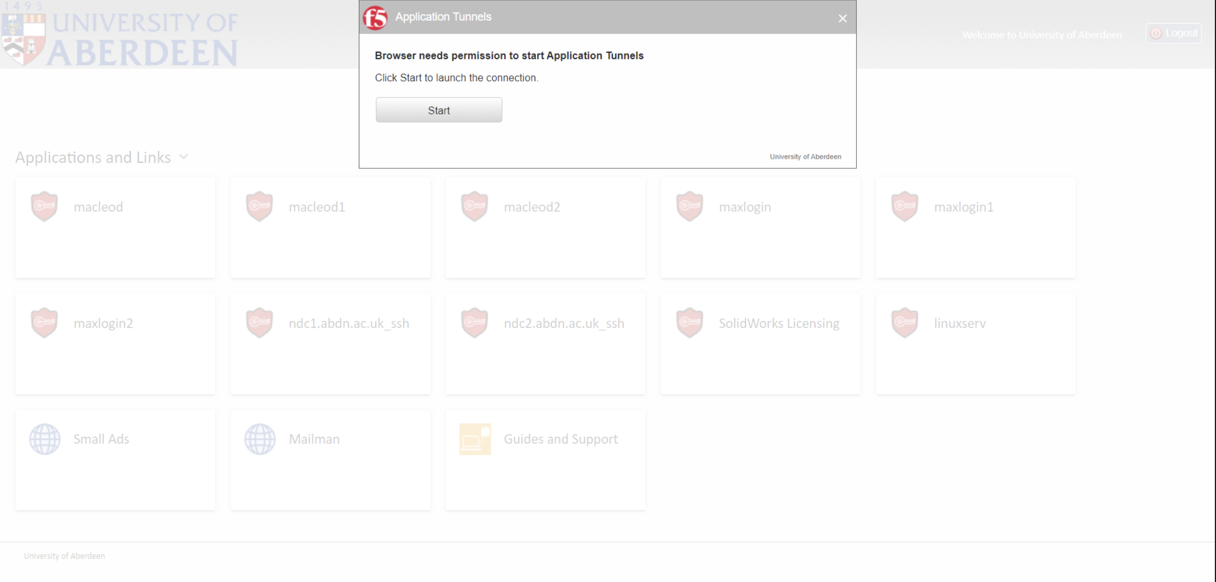Open the Mailman globe icon
The image size is (1216, 582).
pos(260,439)
